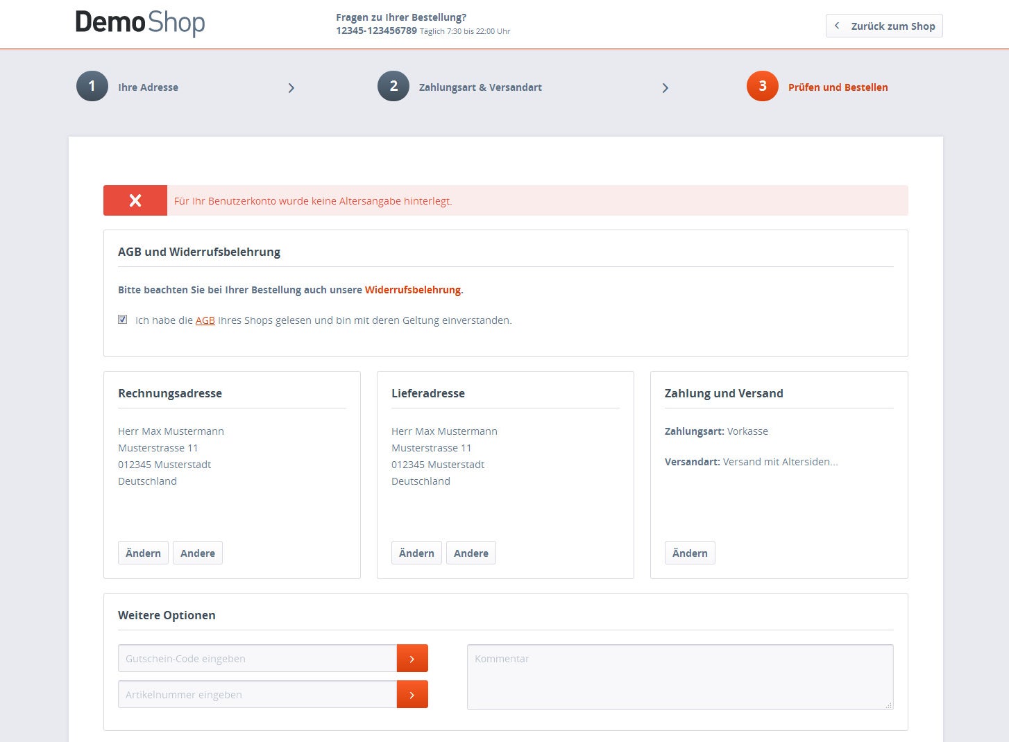1009x742 pixels.
Task: Click the Kommentar textarea resize handle
Action: tap(889, 705)
